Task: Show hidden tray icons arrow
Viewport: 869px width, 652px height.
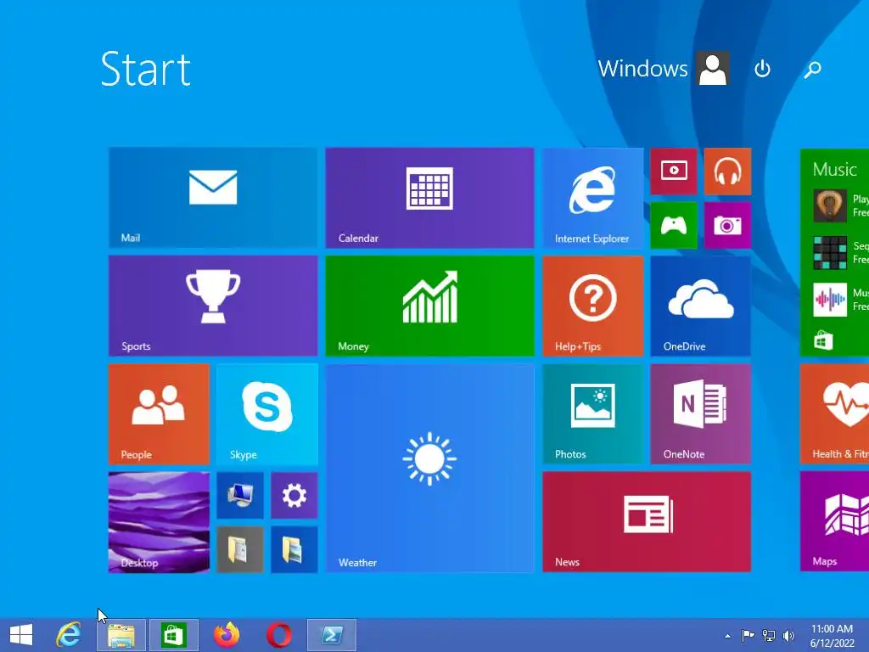Action: pyautogui.click(x=727, y=636)
